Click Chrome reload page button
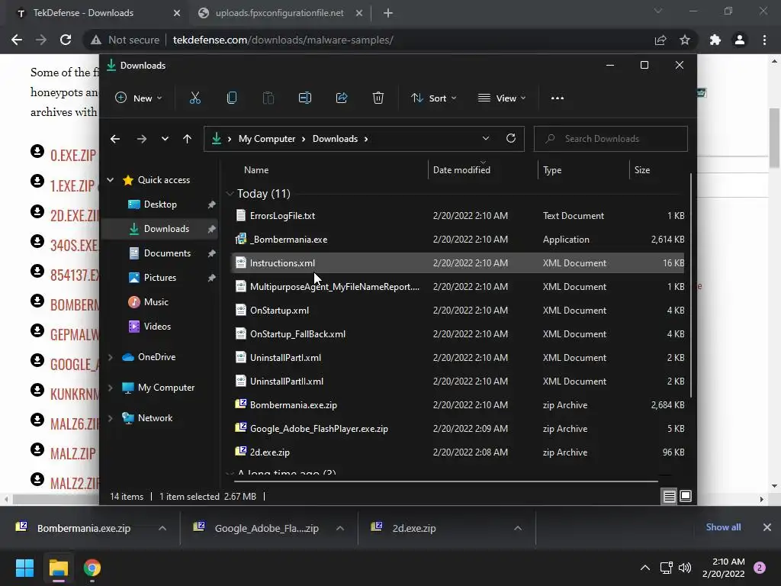Screen dimensions: 781x586 (66, 40)
